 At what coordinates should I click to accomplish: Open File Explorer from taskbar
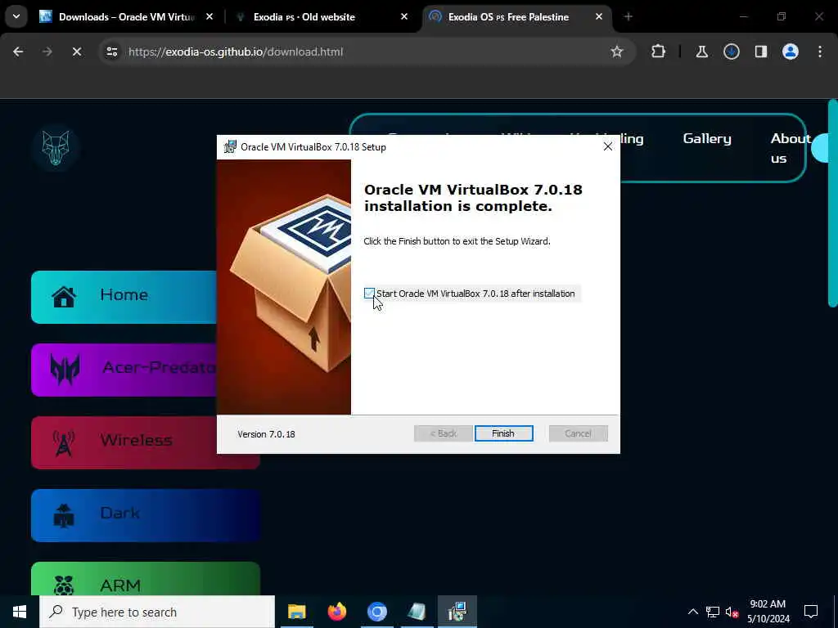pyautogui.click(x=296, y=612)
